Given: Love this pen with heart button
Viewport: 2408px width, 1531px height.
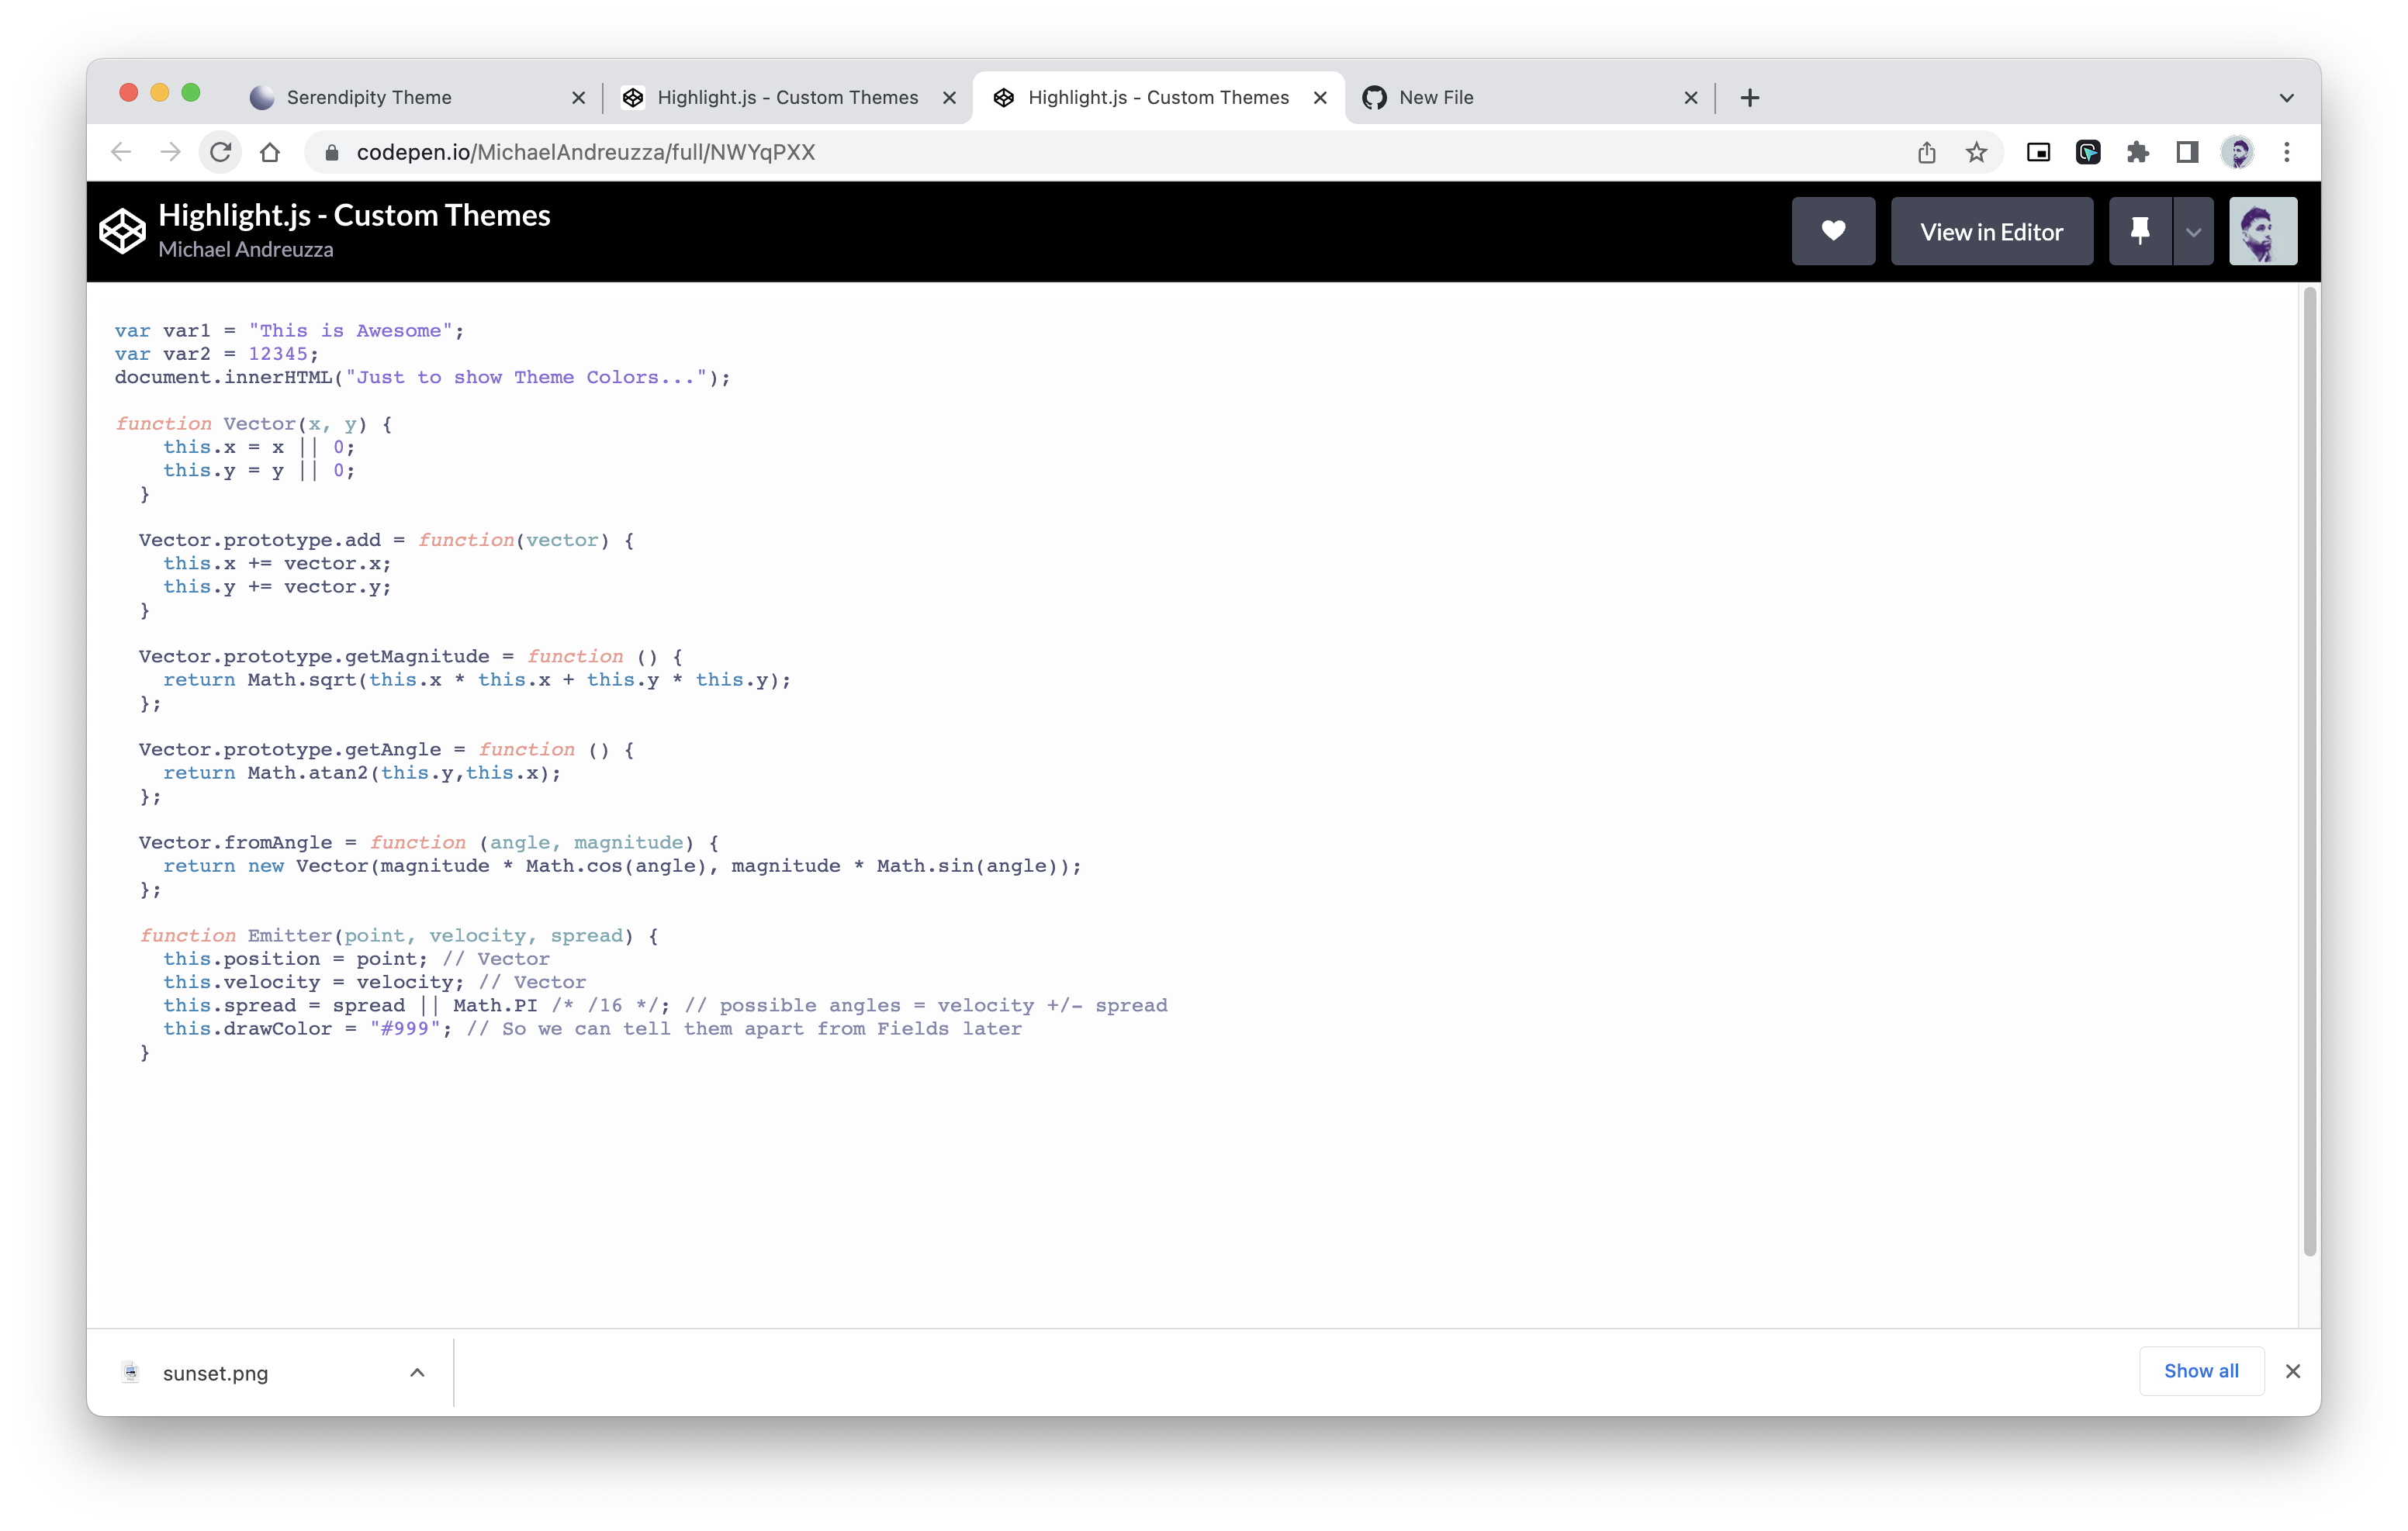Looking at the screenshot, I should [1832, 231].
